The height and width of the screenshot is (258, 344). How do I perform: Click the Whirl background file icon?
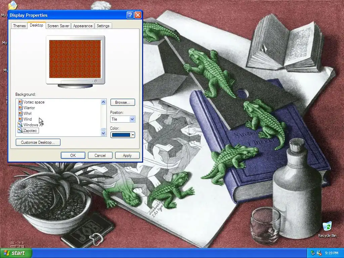[x=20, y=113]
